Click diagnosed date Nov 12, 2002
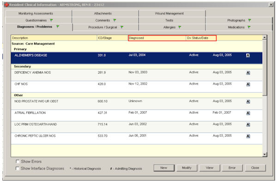The image size is (277, 183). tap(138, 84)
